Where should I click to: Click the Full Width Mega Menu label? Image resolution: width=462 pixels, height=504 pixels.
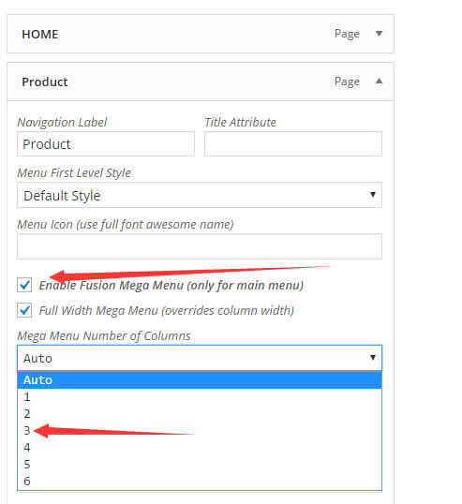coord(167,310)
